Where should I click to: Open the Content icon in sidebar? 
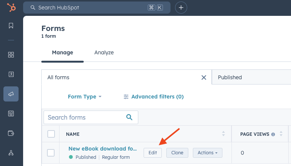(11, 114)
